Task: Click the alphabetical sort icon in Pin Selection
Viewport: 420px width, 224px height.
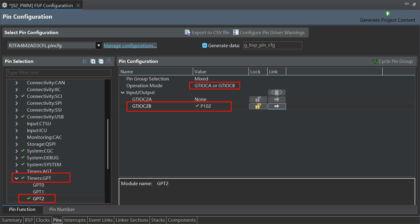Action: 109,61
